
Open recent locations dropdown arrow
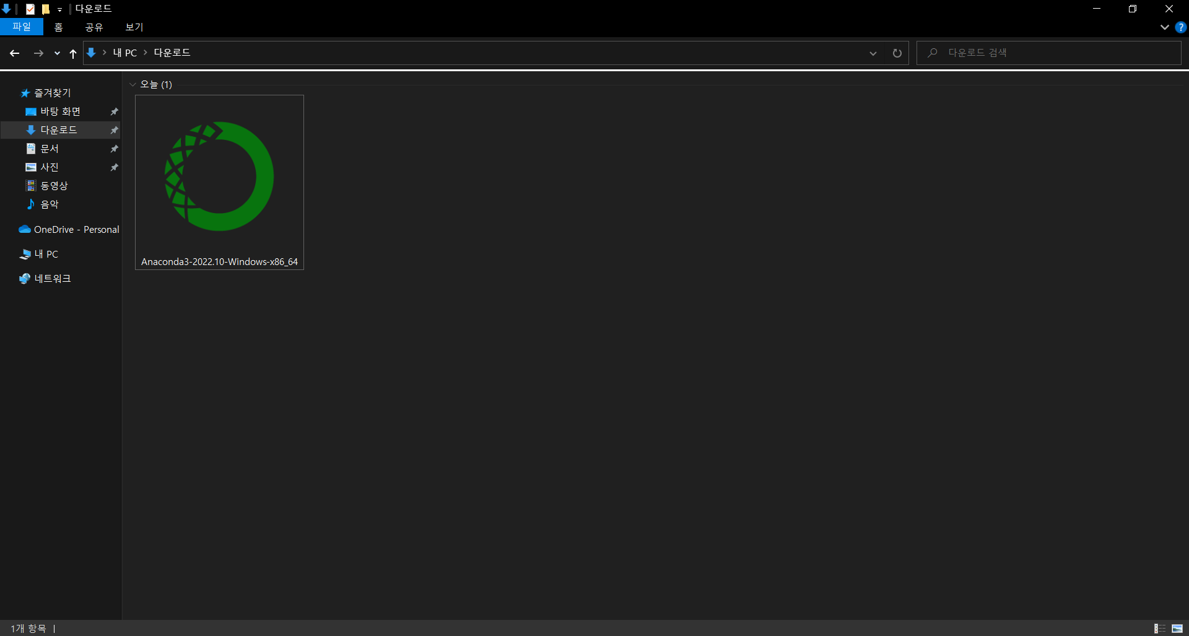(x=57, y=53)
